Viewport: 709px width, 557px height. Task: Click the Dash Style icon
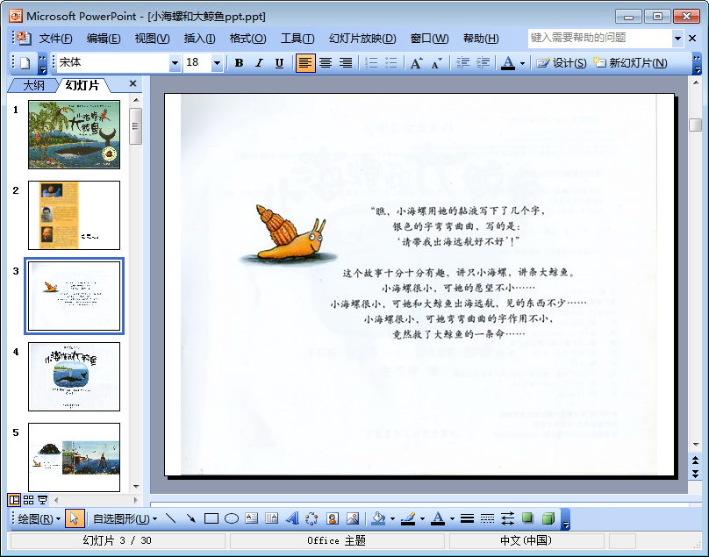488,518
